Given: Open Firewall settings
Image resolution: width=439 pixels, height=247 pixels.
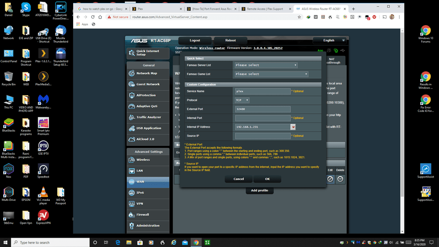Looking at the screenshot, I should (x=148, y=214).
